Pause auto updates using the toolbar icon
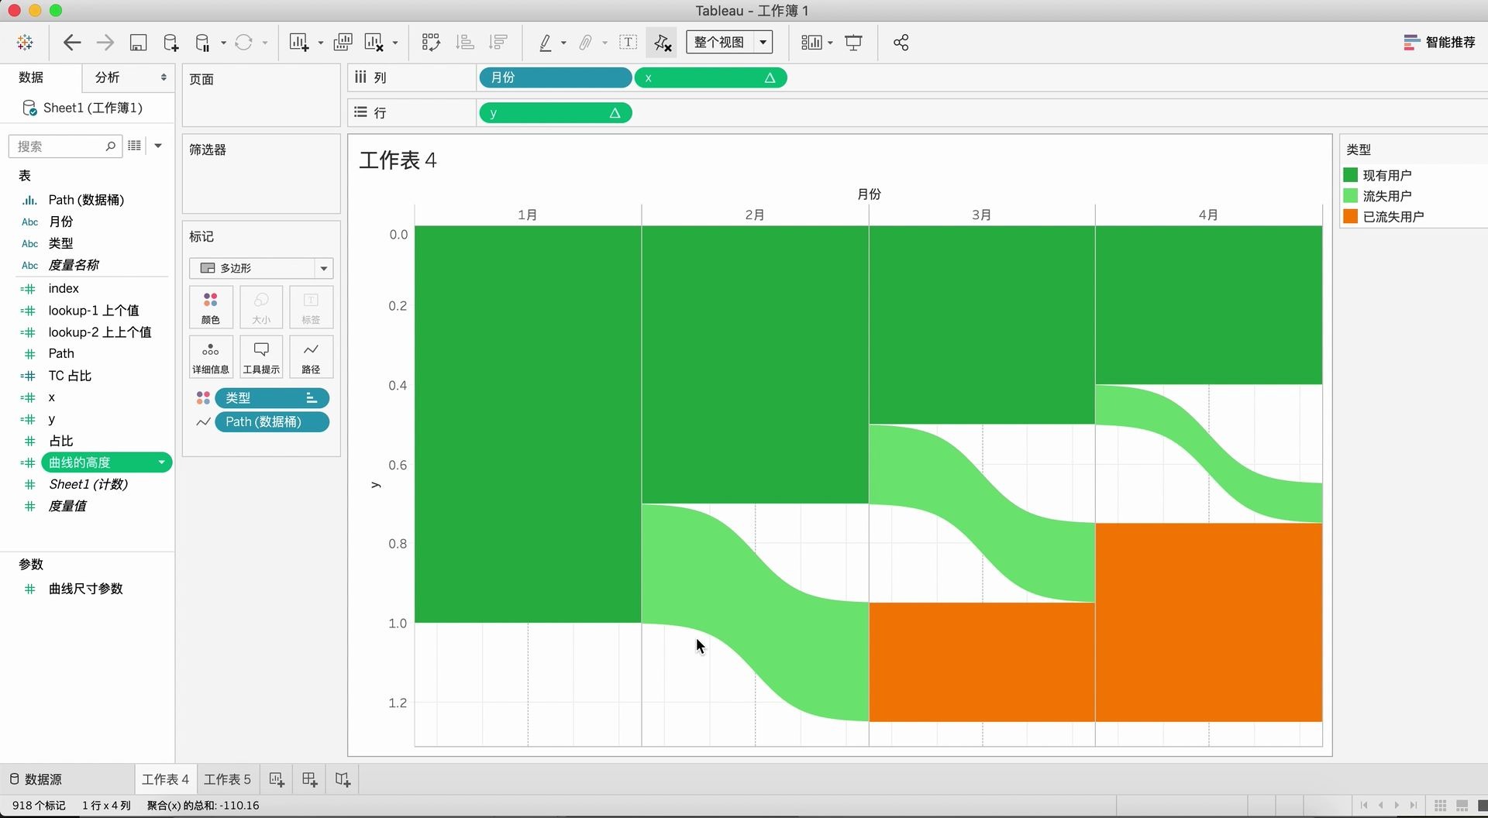The width and height of the screenshot is (1488, 818). 202,43
